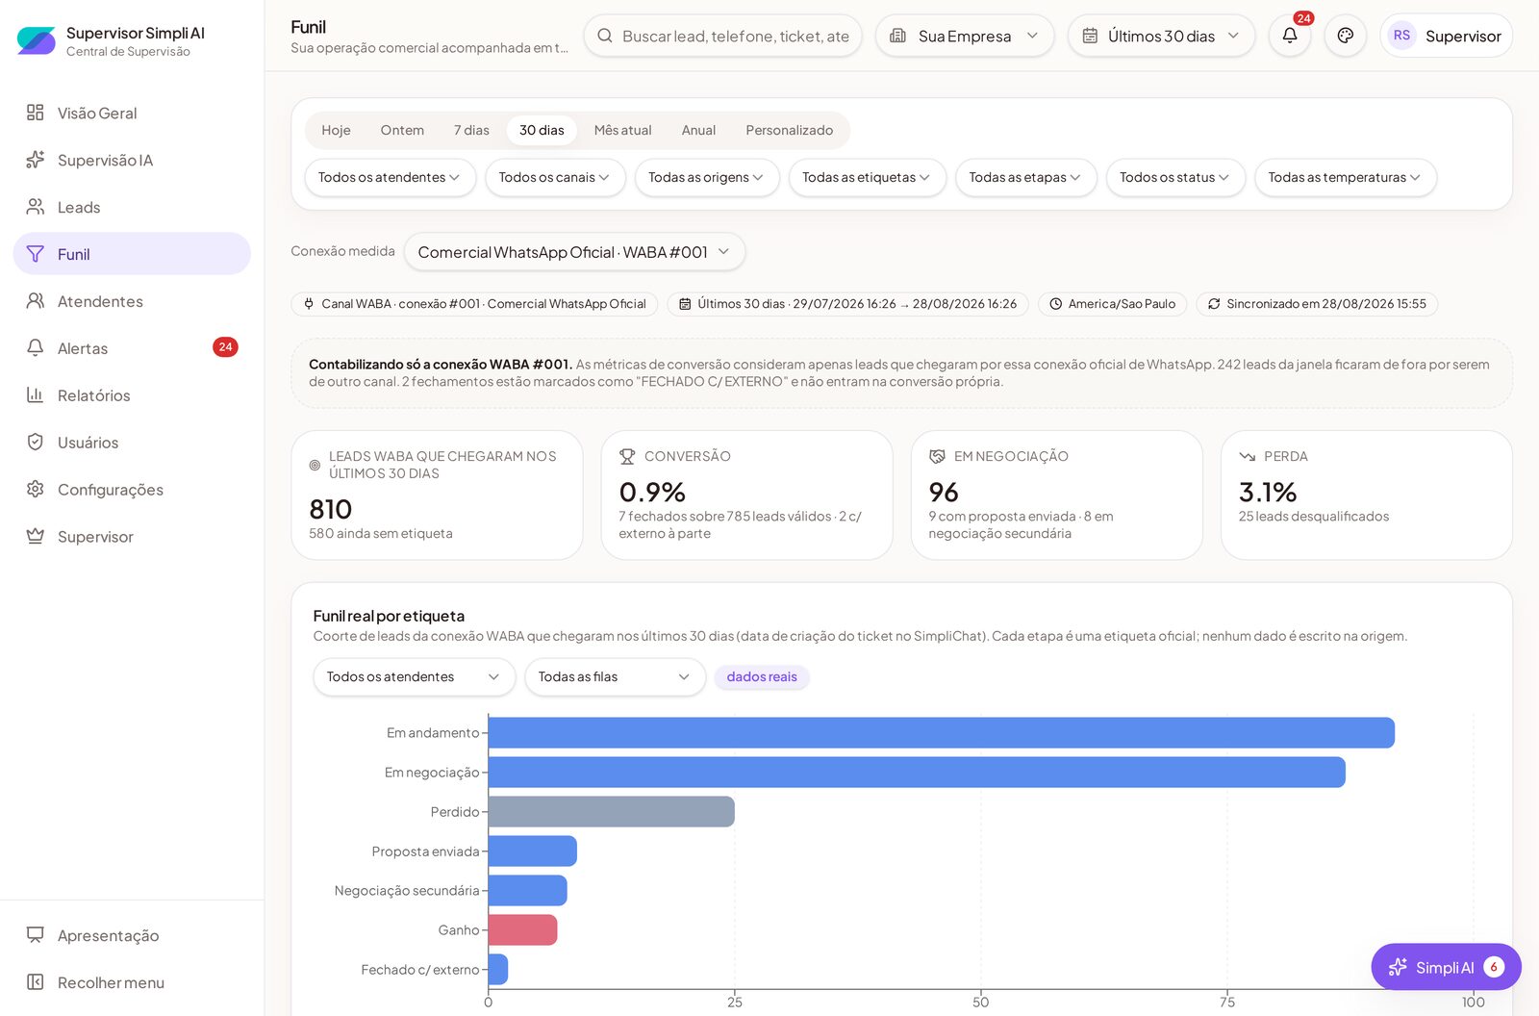This screenshot has width=1539, height=1016.
Task: Select the Mês atual period tab
Action: coord(622,130)
